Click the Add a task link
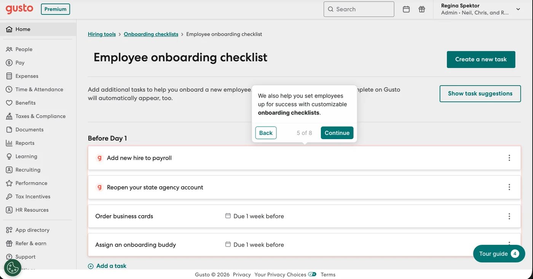The height and width of the screenshot is (279, 533). pyautogui.click(x=111, y=266)
